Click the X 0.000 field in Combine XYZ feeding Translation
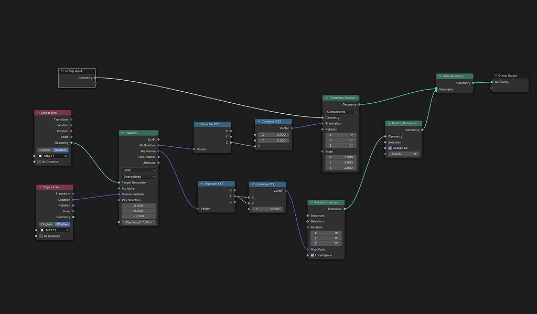The height and width of the screenshot is (314, 537). point(274,135)
